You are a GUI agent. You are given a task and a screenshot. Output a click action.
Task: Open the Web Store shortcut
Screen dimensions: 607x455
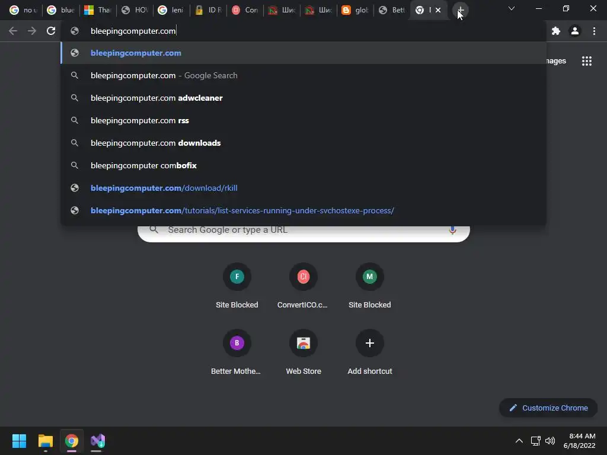pyautogui.click(x=303, y=353)
